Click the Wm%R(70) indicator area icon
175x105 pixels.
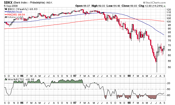[x=6, y=79]
